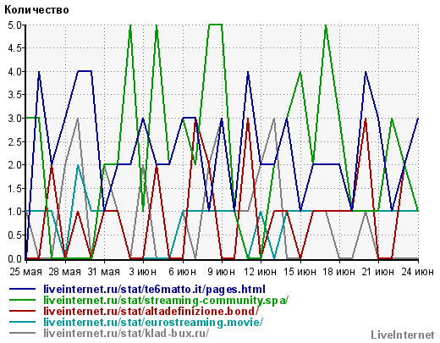
Task: Click the te6matto.it pages.html legend link
Action: pyautogui.click(x=154, y=290)
